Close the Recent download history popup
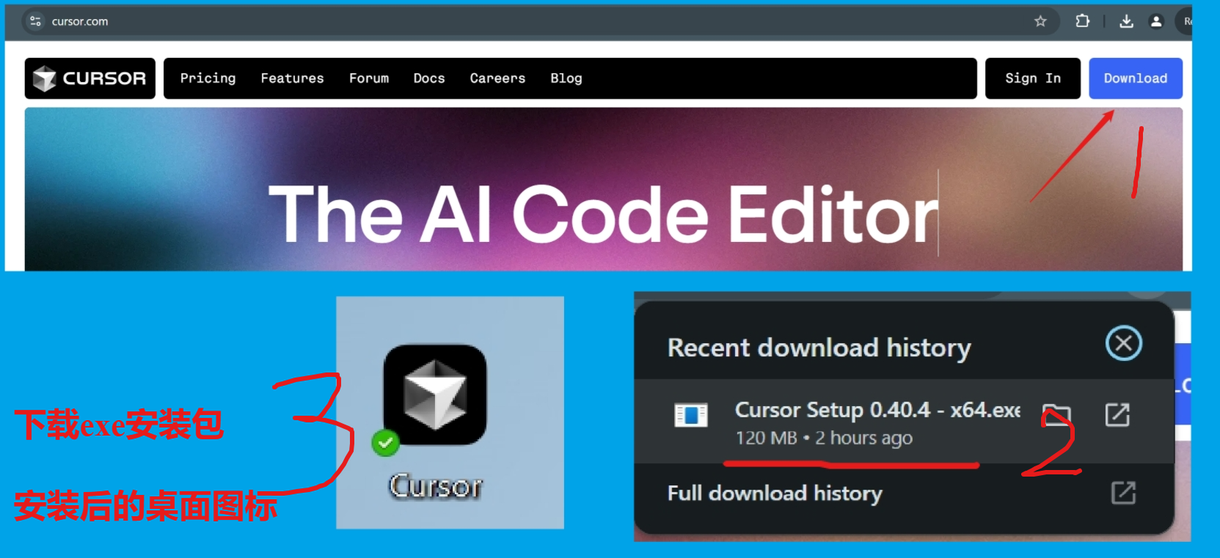The width and height of the screenshot is (1220, 558). (1123, 343)
